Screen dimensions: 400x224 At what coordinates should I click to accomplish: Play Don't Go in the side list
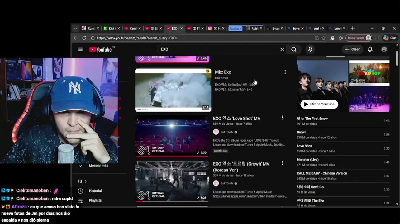(343, 189)
